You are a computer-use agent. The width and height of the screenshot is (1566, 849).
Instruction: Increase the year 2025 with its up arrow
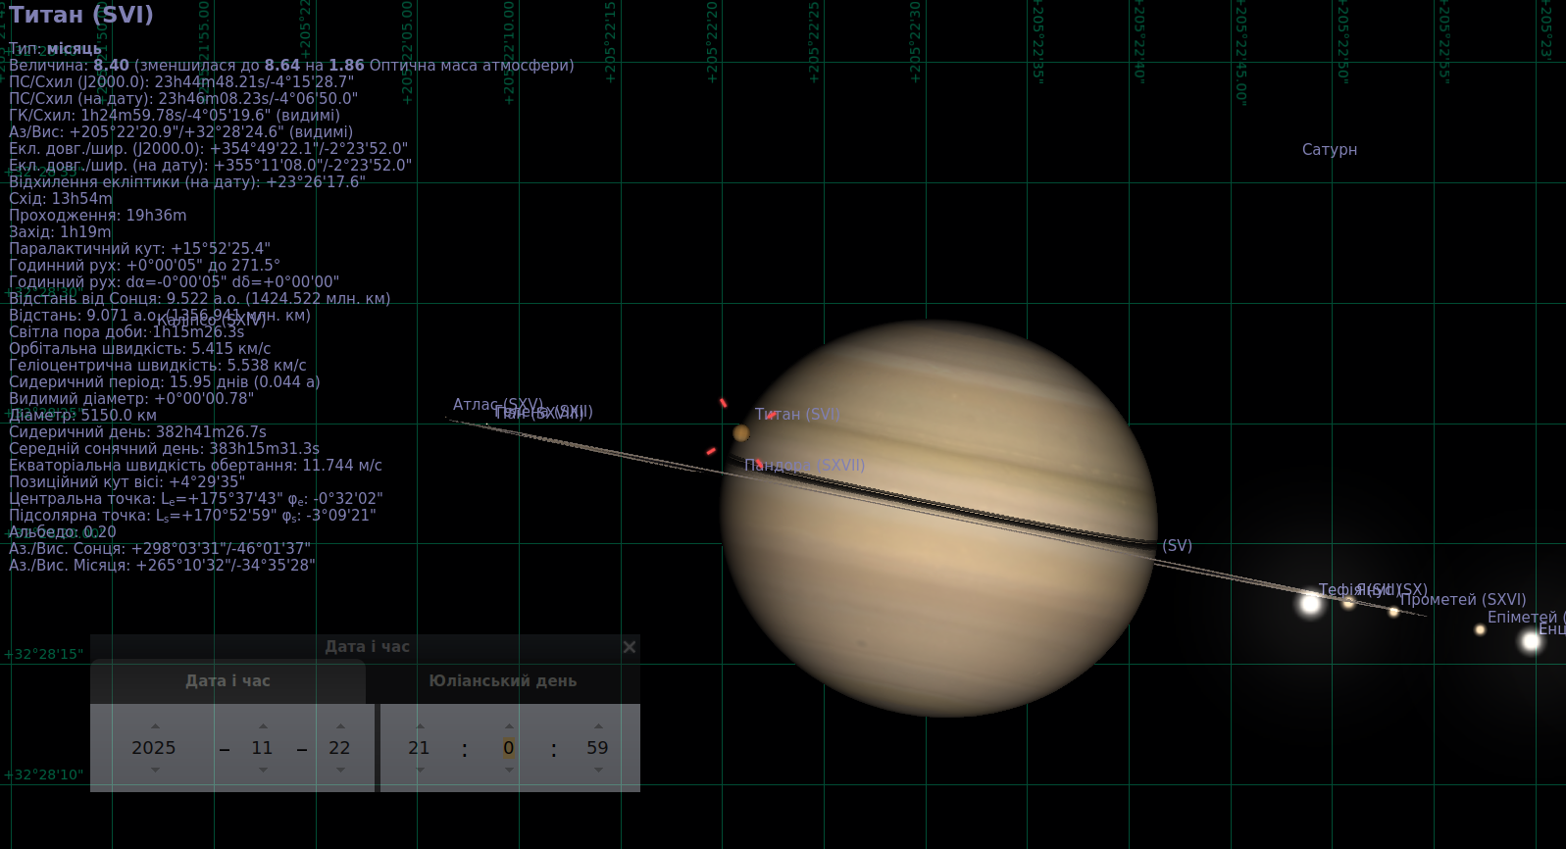click(155, 726)
